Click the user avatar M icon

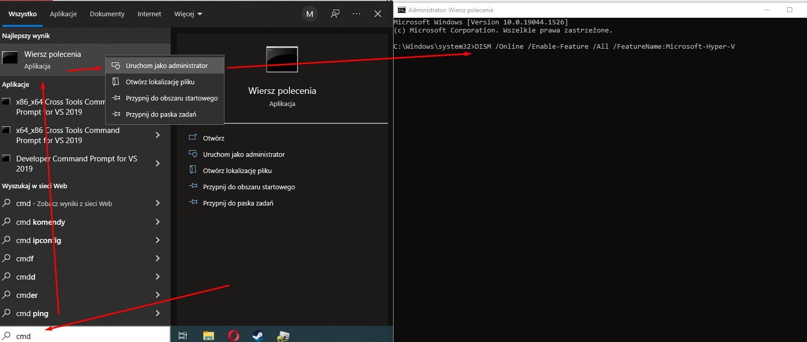pyautogui.click(x=310, y=14)
